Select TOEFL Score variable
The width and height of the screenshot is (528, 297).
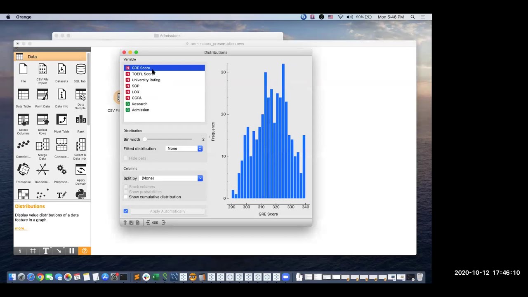(x=164, y=74)
